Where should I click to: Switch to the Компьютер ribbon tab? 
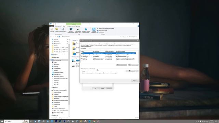(58, 26)
